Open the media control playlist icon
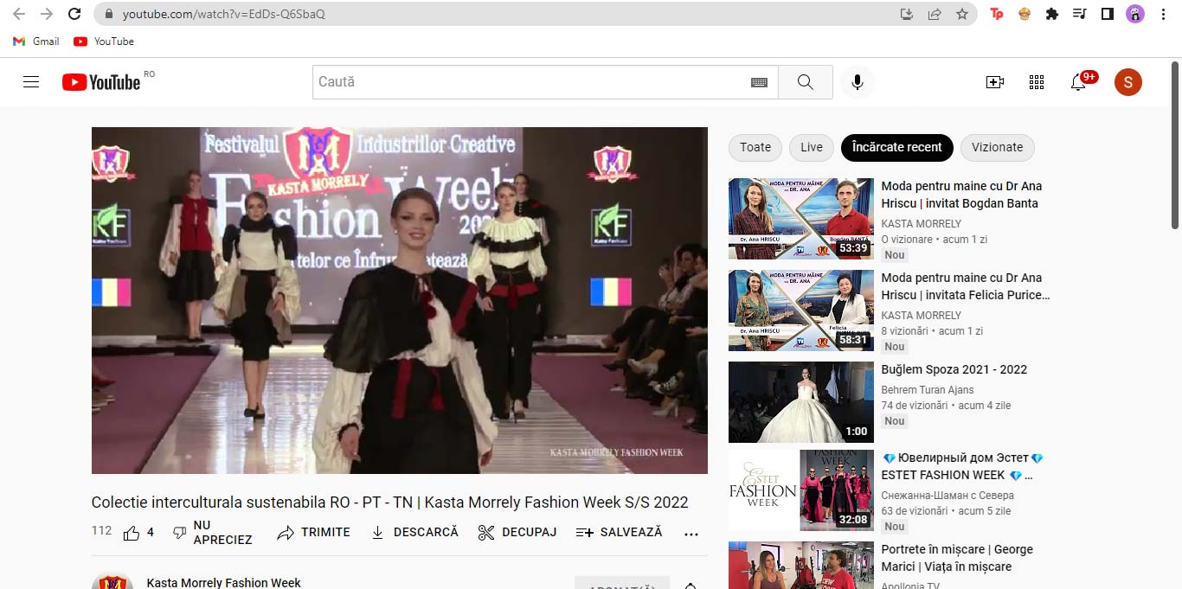This screenshot has width=1182, height=589. (1079, 14)
